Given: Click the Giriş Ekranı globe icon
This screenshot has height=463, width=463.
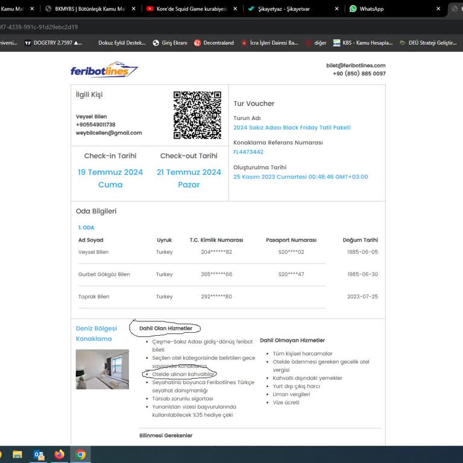Looking at the screenshot, I should click(156, 43).
